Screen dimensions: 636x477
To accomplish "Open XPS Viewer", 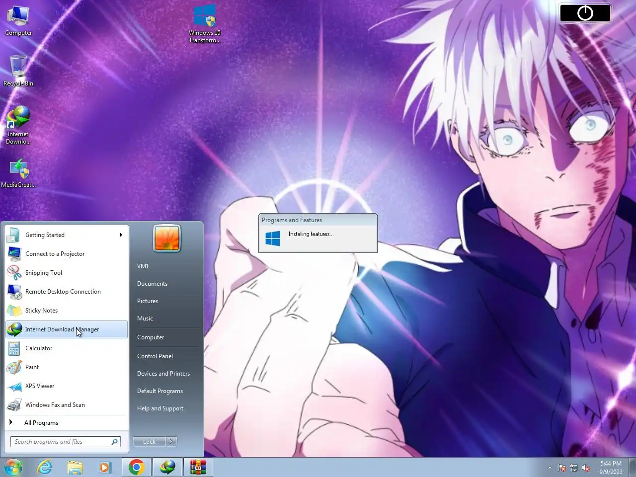I will click(x=66, y=386).
